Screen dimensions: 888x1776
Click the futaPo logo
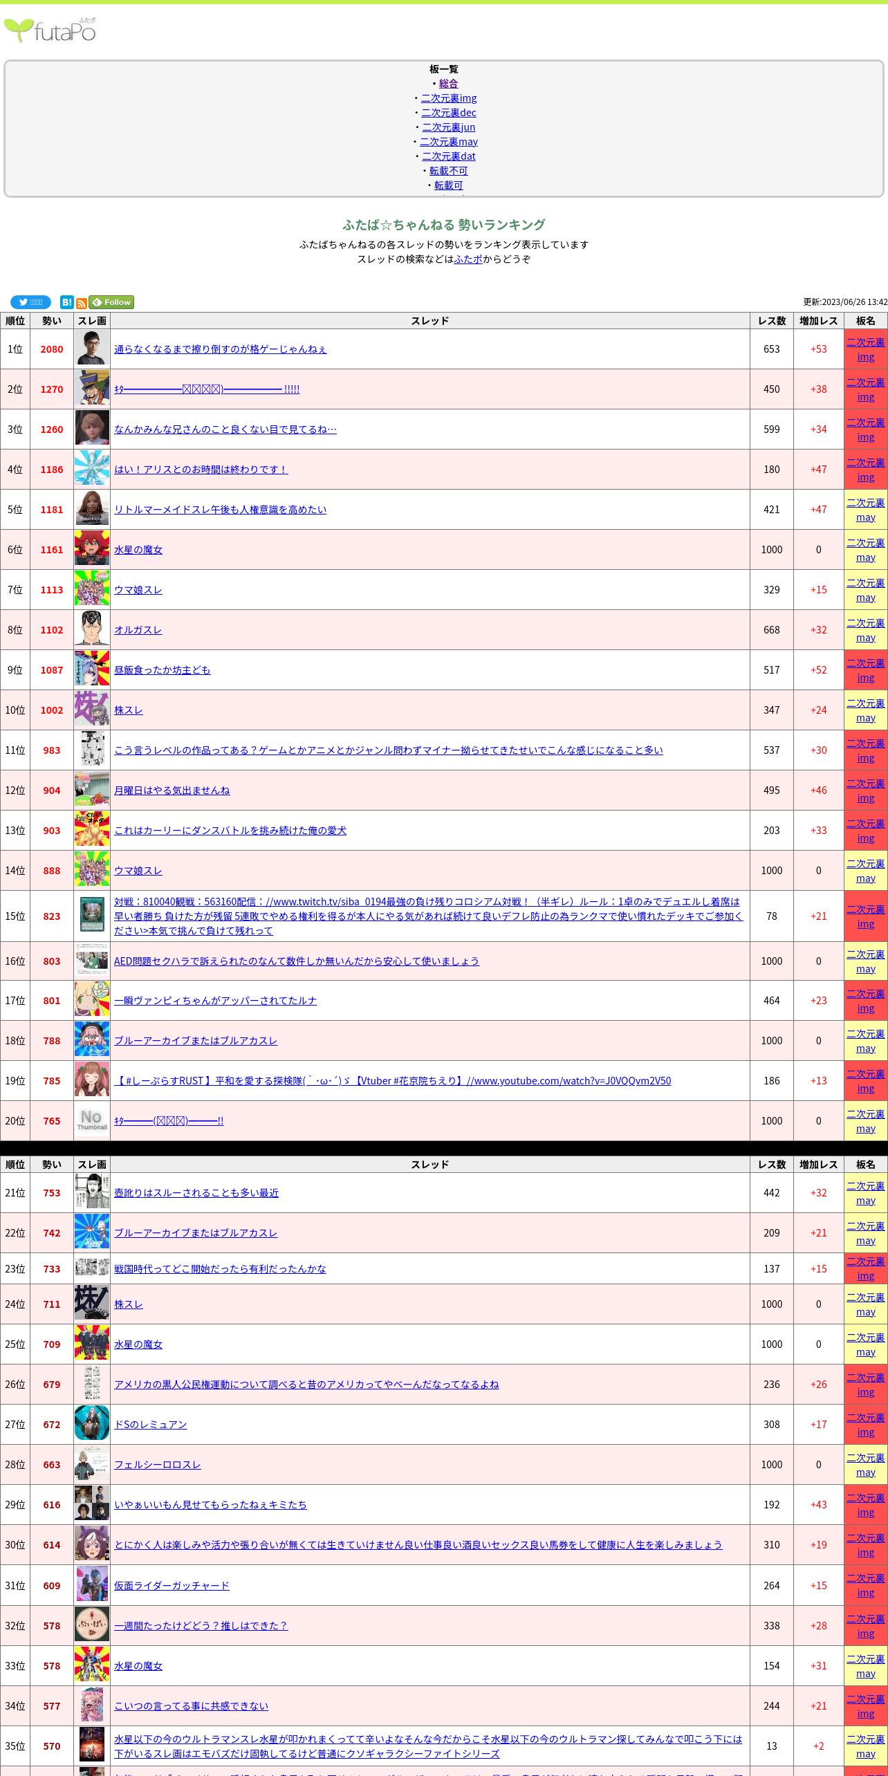[50, 30]
